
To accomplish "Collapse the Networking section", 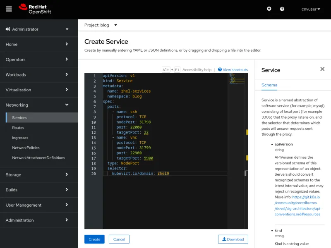I will [x=39, y=105].
